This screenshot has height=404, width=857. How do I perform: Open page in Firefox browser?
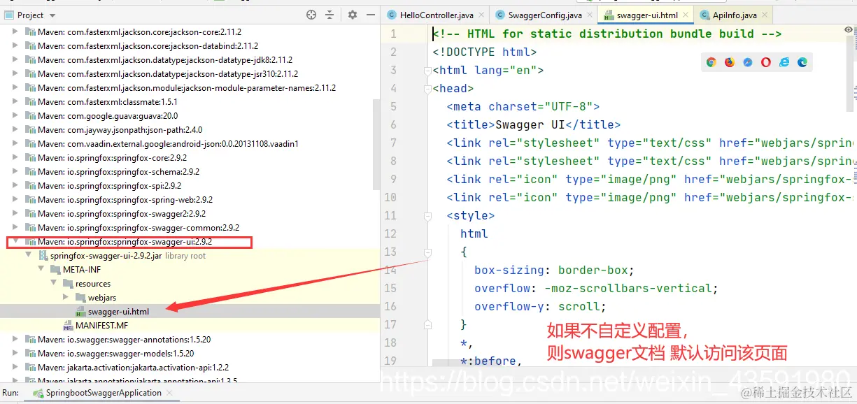[730, 62]
